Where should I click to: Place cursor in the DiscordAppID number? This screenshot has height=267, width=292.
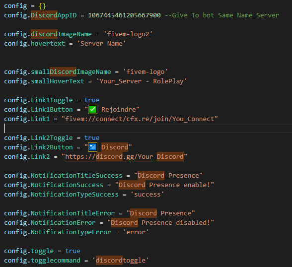[x=124, y=15]
